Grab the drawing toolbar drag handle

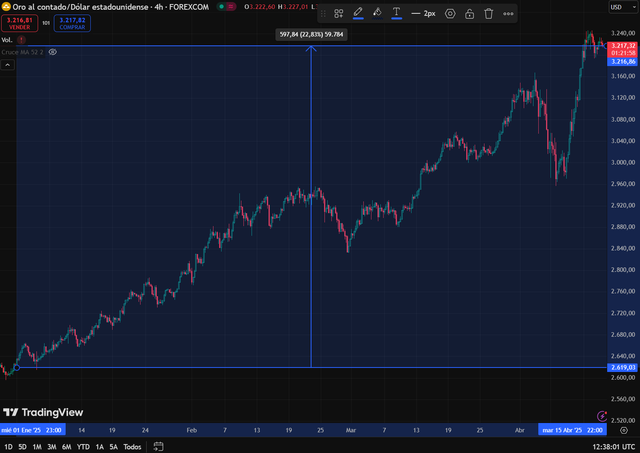click(x=323, y=14)
